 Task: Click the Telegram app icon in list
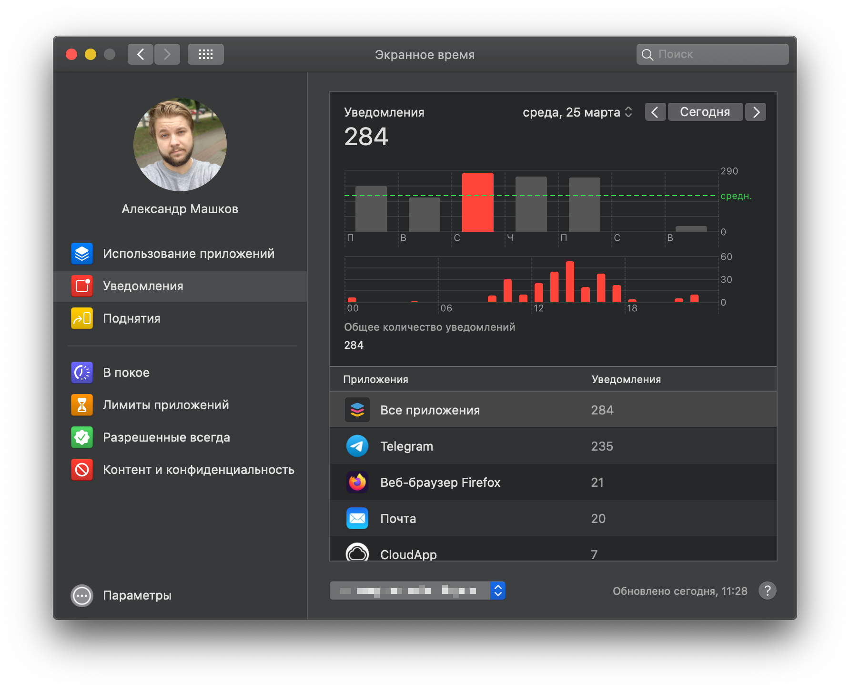(x=357, y=446)
